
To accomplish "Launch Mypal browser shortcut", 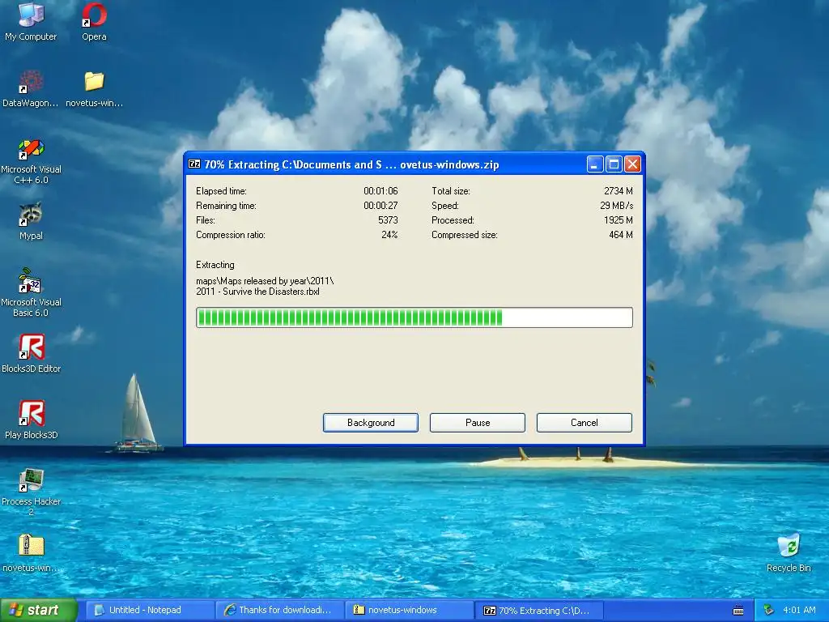I will pos(31,221).
